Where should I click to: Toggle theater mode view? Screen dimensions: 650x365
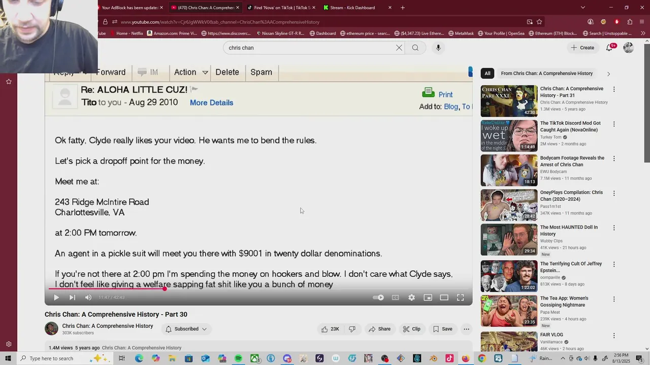click(444, 298)
